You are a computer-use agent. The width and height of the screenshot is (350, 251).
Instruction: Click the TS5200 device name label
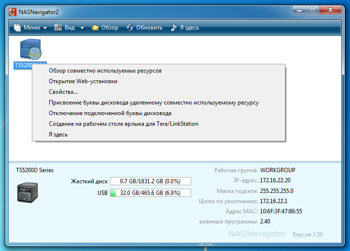click(x=23, y=65)
